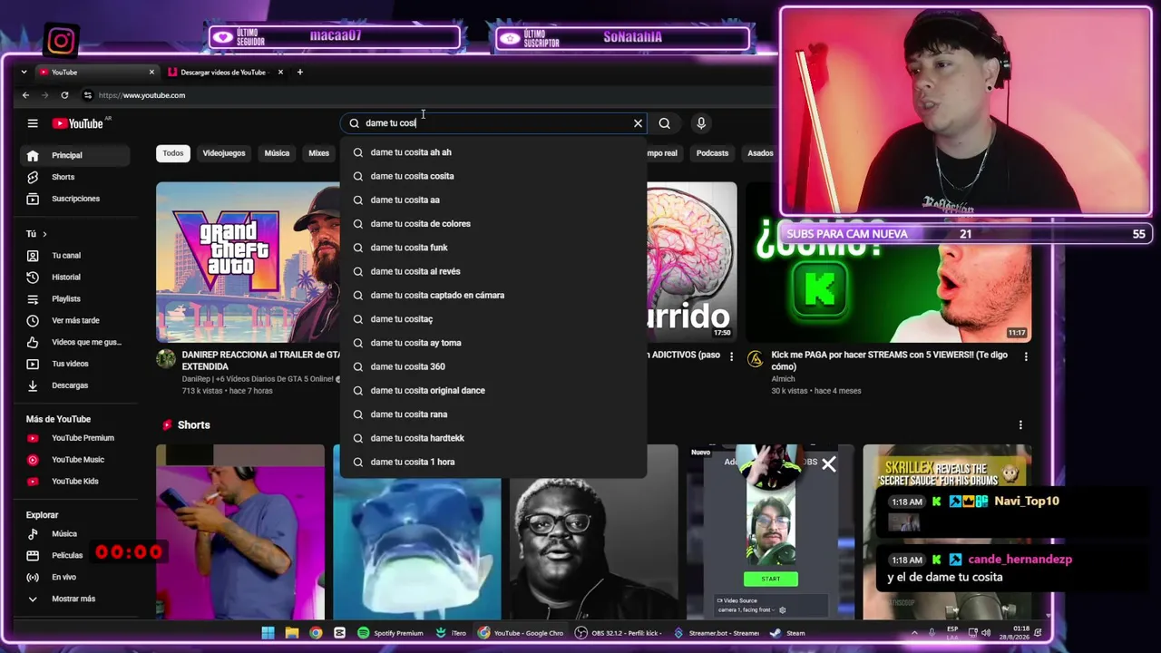Open the Grand Theft Auto video thumbnail
Screen dimensions: 1161x653
point(248,262)
